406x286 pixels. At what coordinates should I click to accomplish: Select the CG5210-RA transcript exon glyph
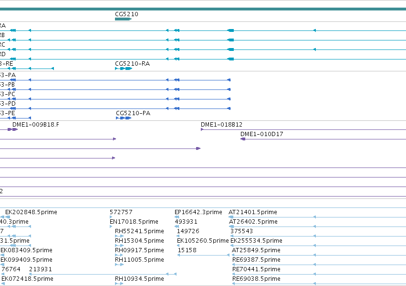124,69
